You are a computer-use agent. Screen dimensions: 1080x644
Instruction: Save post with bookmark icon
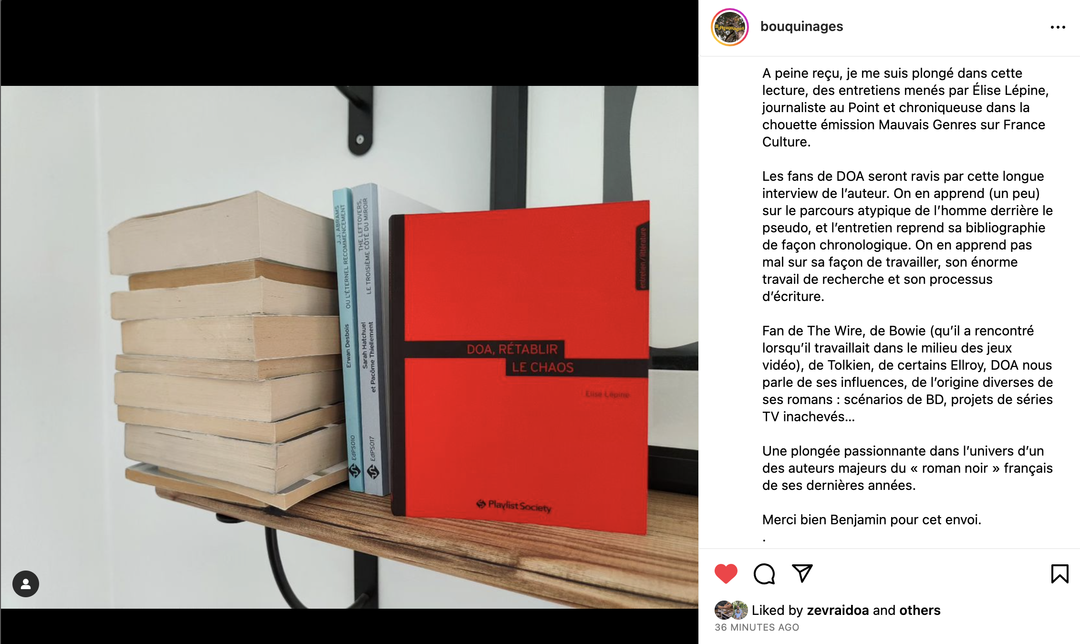tap(1059, 573)
